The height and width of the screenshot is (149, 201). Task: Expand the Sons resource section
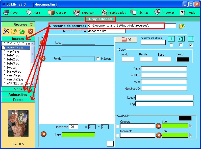18,89
